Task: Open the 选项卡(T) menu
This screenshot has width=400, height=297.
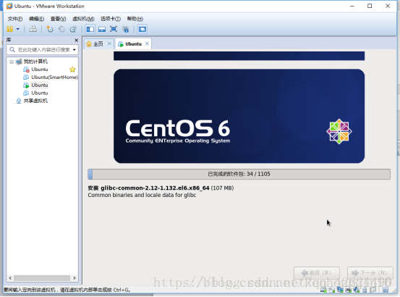Action: point(111,19)
